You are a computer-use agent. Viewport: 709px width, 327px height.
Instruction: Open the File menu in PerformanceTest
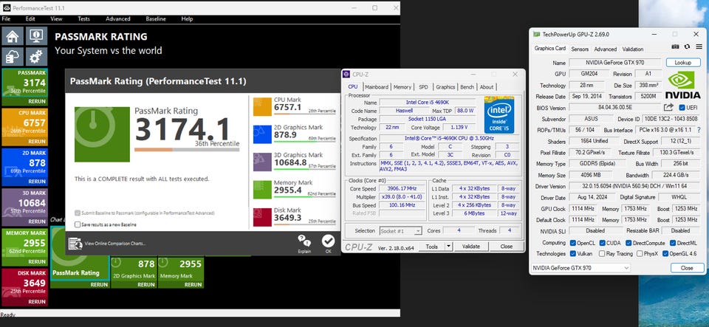6,19
